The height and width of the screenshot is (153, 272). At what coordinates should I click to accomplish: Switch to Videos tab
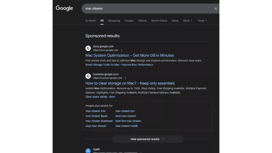(142, 21)
